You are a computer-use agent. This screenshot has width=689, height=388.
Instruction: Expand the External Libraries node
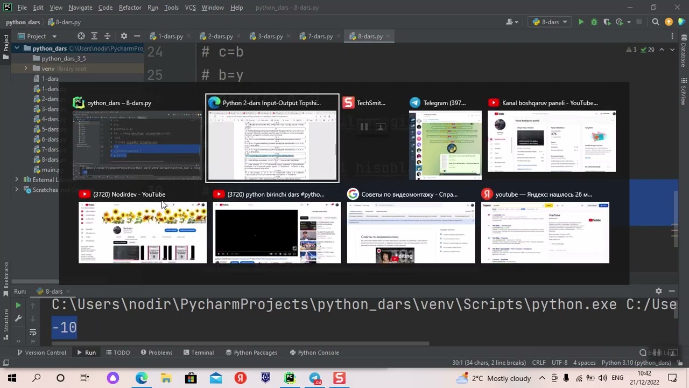17,179
